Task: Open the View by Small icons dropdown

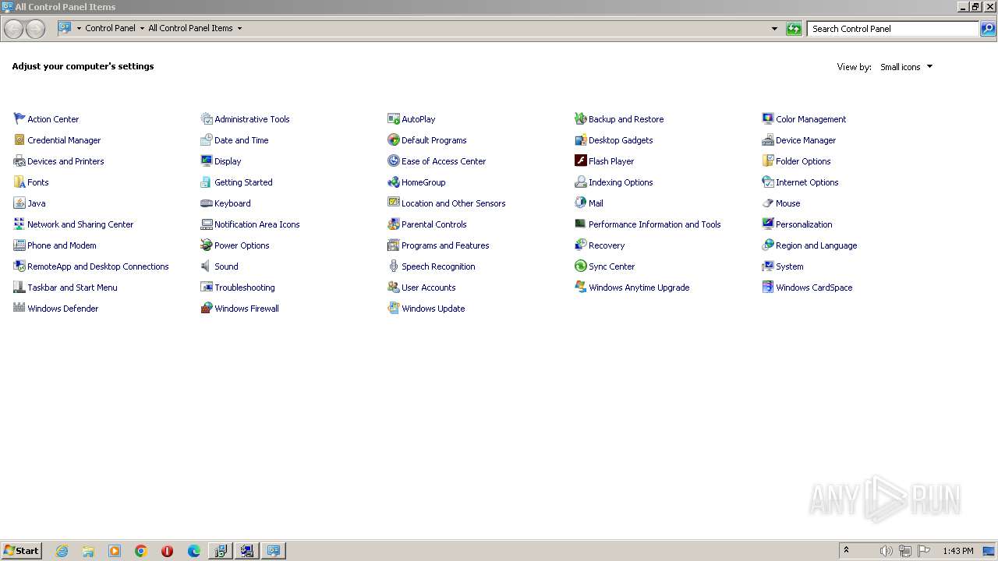Action: pos(906,67)
